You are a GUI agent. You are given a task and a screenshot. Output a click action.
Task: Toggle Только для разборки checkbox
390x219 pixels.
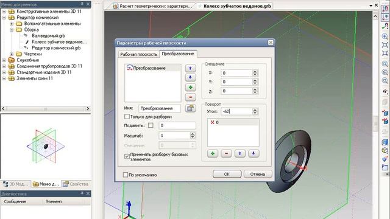click(x=127, y=116)
